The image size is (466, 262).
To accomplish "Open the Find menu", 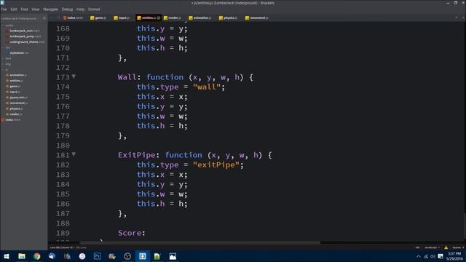I will (x=24, y=9).
